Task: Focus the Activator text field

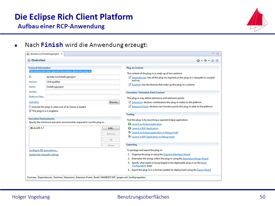Action: click(x=76, y=102)
